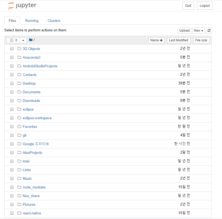Switch to the Files tab
The width and height of the screenshot is (222, 219).
tap(12, 21)
